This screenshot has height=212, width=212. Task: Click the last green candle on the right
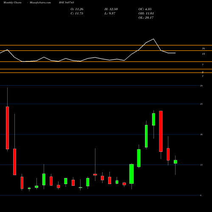point(176,162)
